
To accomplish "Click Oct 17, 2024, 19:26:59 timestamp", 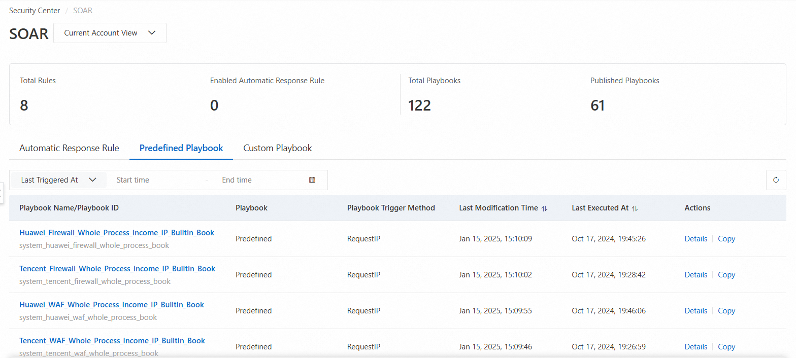I will coord(609,347).
